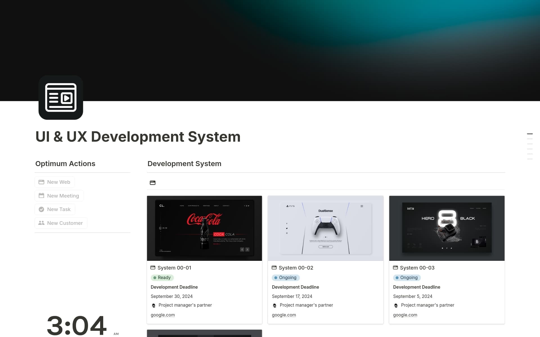Follow google.com link on System 00-03 card
The image size is (540, 337).
(405, 315)
